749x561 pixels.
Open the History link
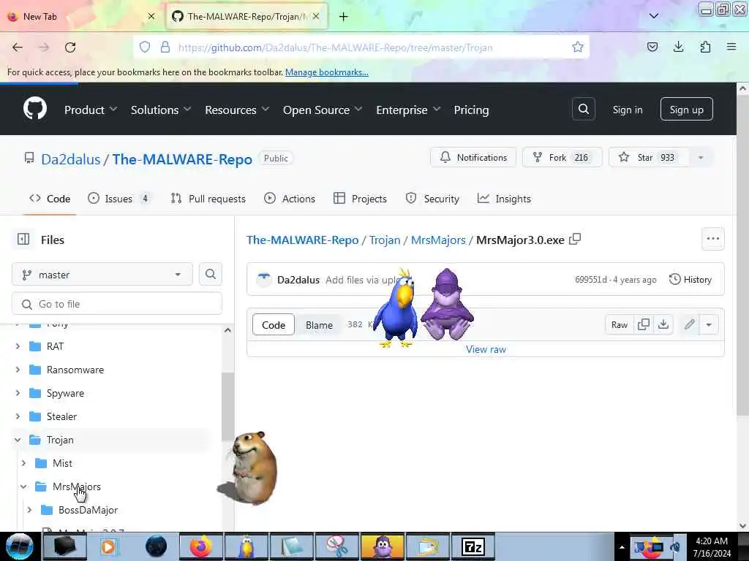click(x=690, y=279)
